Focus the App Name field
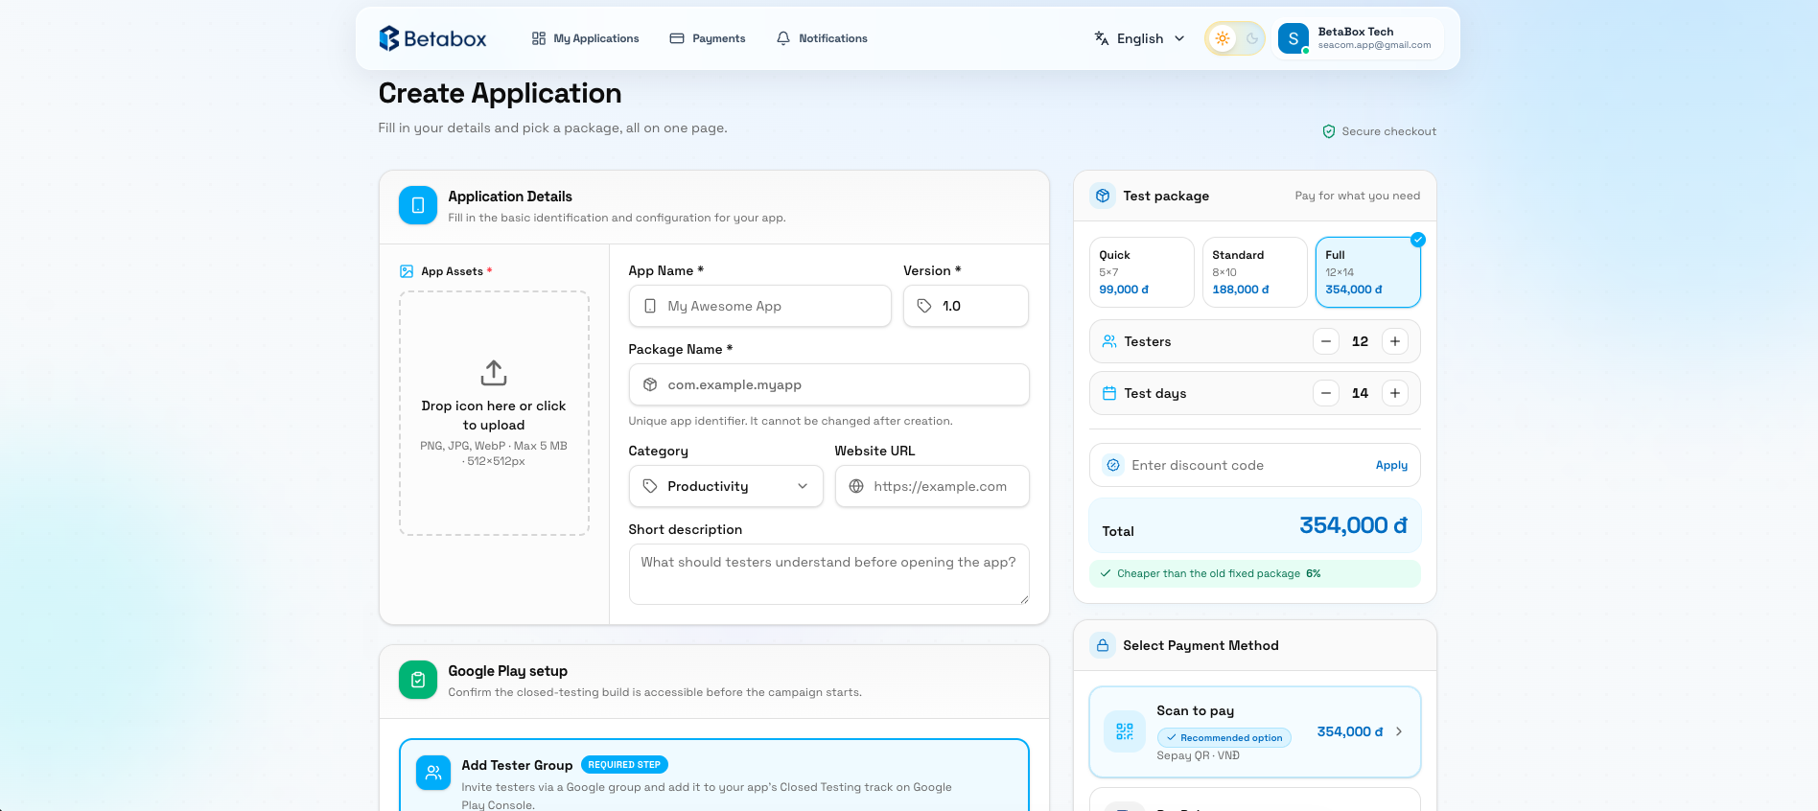 (759, 306)
